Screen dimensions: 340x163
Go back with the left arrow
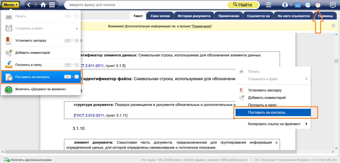[29, 5]
